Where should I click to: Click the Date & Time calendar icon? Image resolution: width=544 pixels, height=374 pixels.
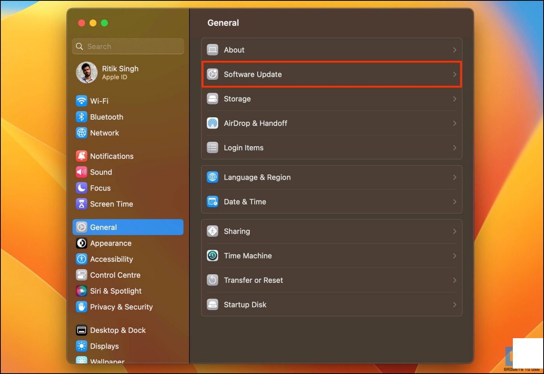pyautogui.click(x=212, y=202)
